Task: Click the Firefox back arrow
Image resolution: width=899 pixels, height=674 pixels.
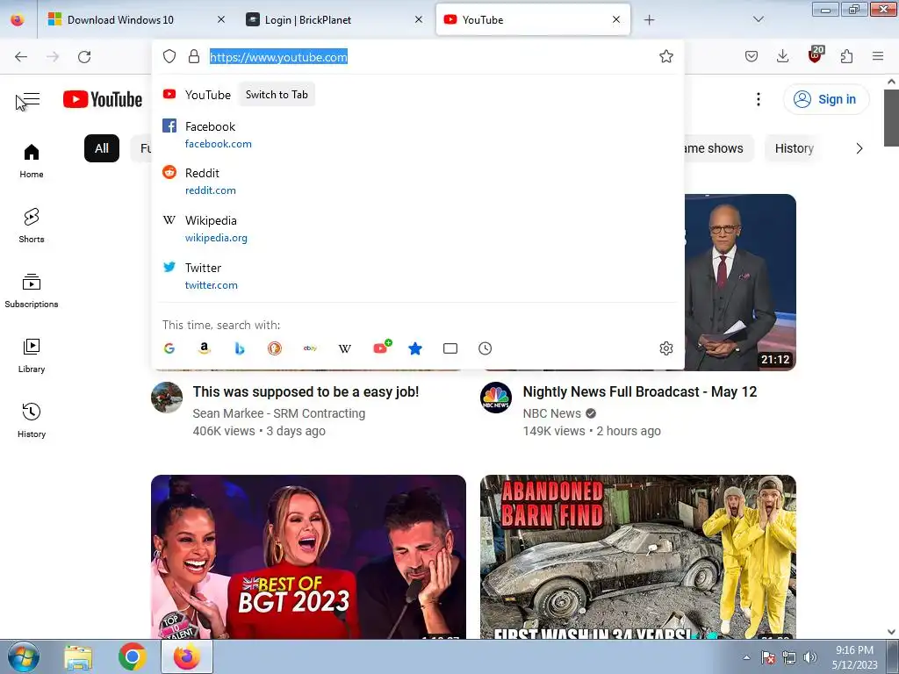Action: click(x=21, y=57)
